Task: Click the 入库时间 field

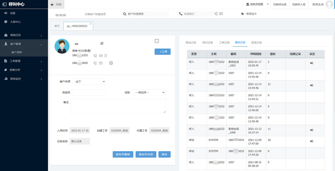Action: (80, 131)
